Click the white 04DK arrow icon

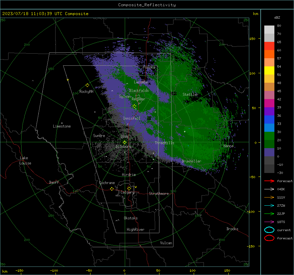click(x=269, y=189)
